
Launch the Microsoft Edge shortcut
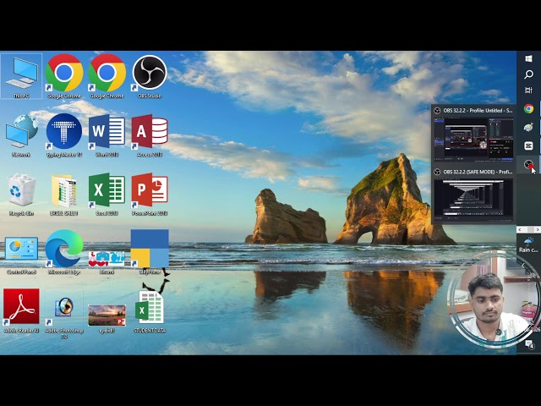click(64, 252)
